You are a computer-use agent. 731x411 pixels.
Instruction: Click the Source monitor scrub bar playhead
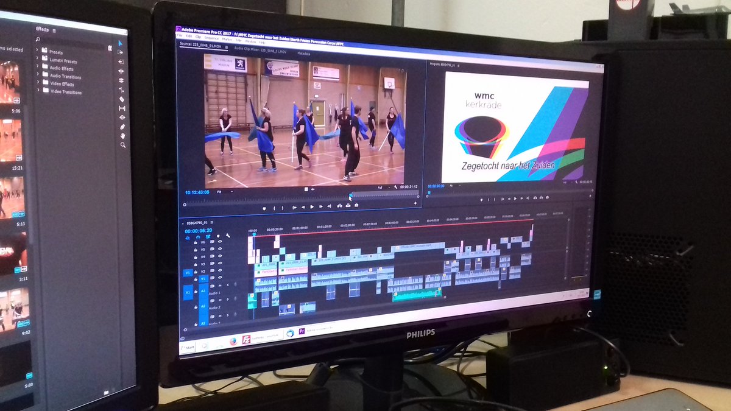coord(351,195)
